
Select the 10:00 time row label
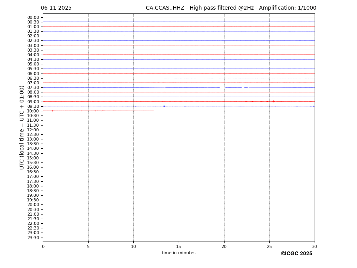[33, 111]
